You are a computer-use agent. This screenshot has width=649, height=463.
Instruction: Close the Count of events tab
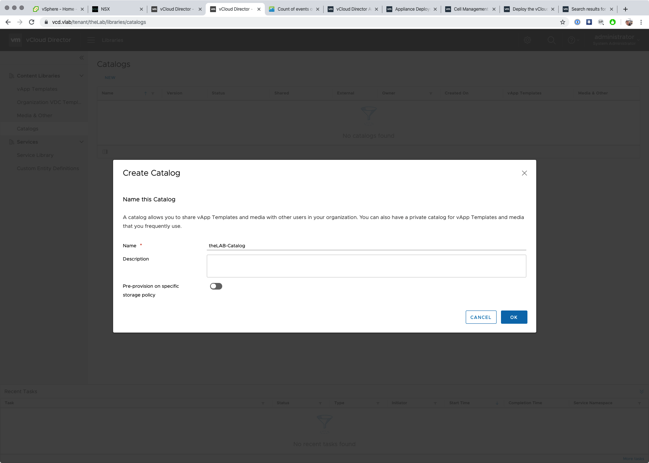point(318,9)
